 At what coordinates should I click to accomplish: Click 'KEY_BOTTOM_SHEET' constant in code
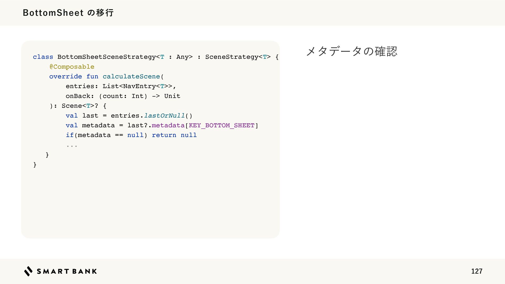click(221, 125)
